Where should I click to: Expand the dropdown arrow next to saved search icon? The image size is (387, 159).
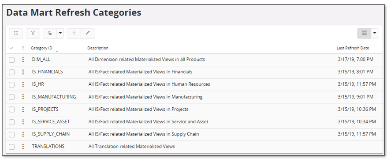pyautogui.click(x=60, y=33)
